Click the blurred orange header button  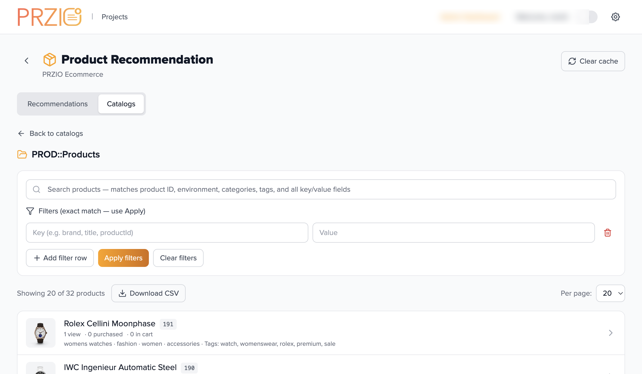tap(470, 17)
